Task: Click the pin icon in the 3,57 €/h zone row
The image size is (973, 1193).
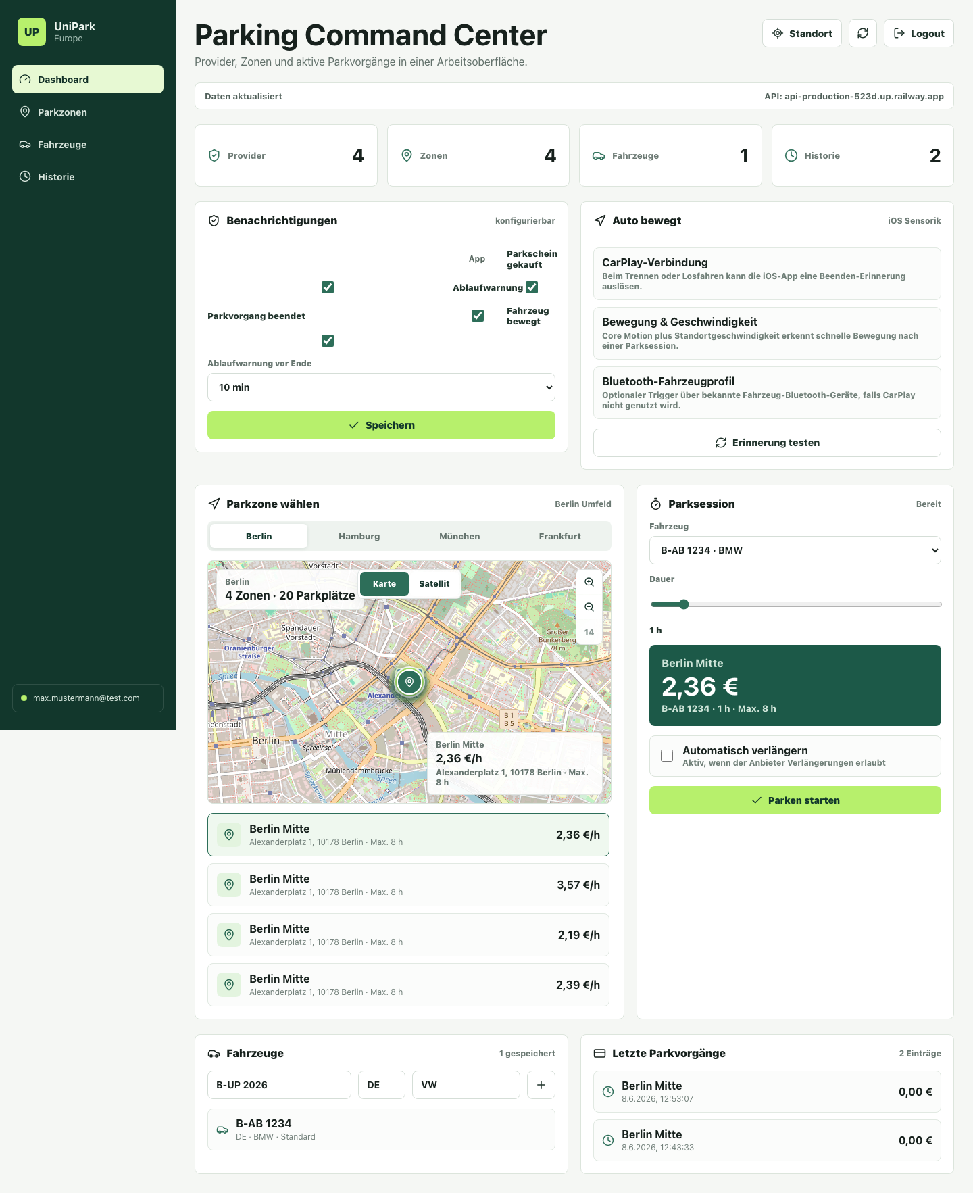Action: pyautogui.click(x=229, y=885)
